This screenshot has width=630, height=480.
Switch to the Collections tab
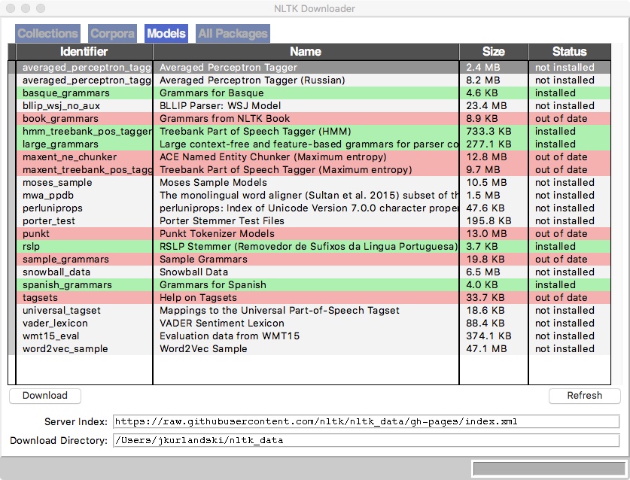click(x=47, y=33)
